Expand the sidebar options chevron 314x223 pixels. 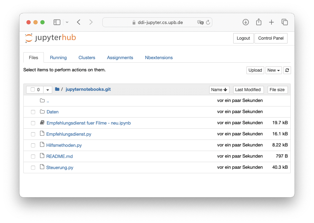[67, 22]
